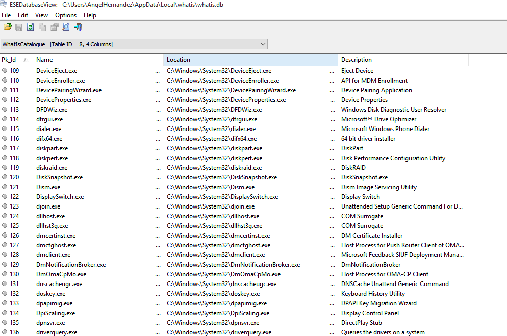Click the Refresh toolbar icon

[x=31, y=27]
